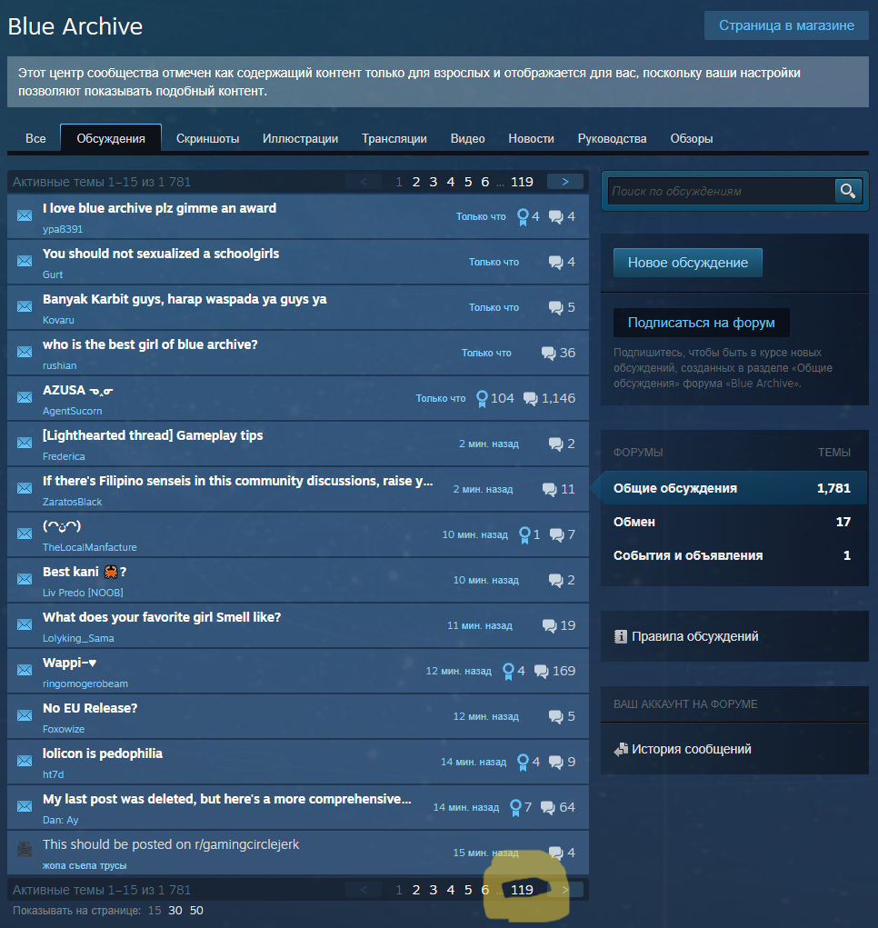Click envelope icon beside 'You should not sexualized' thread

coord(25,261)
